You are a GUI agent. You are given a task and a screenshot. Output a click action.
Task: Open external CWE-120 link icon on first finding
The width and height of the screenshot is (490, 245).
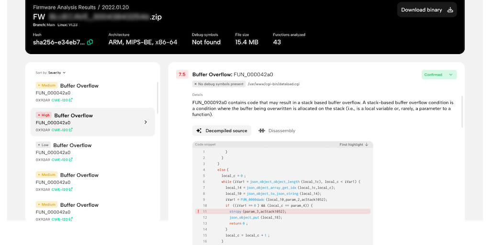[x=71, y=100]
